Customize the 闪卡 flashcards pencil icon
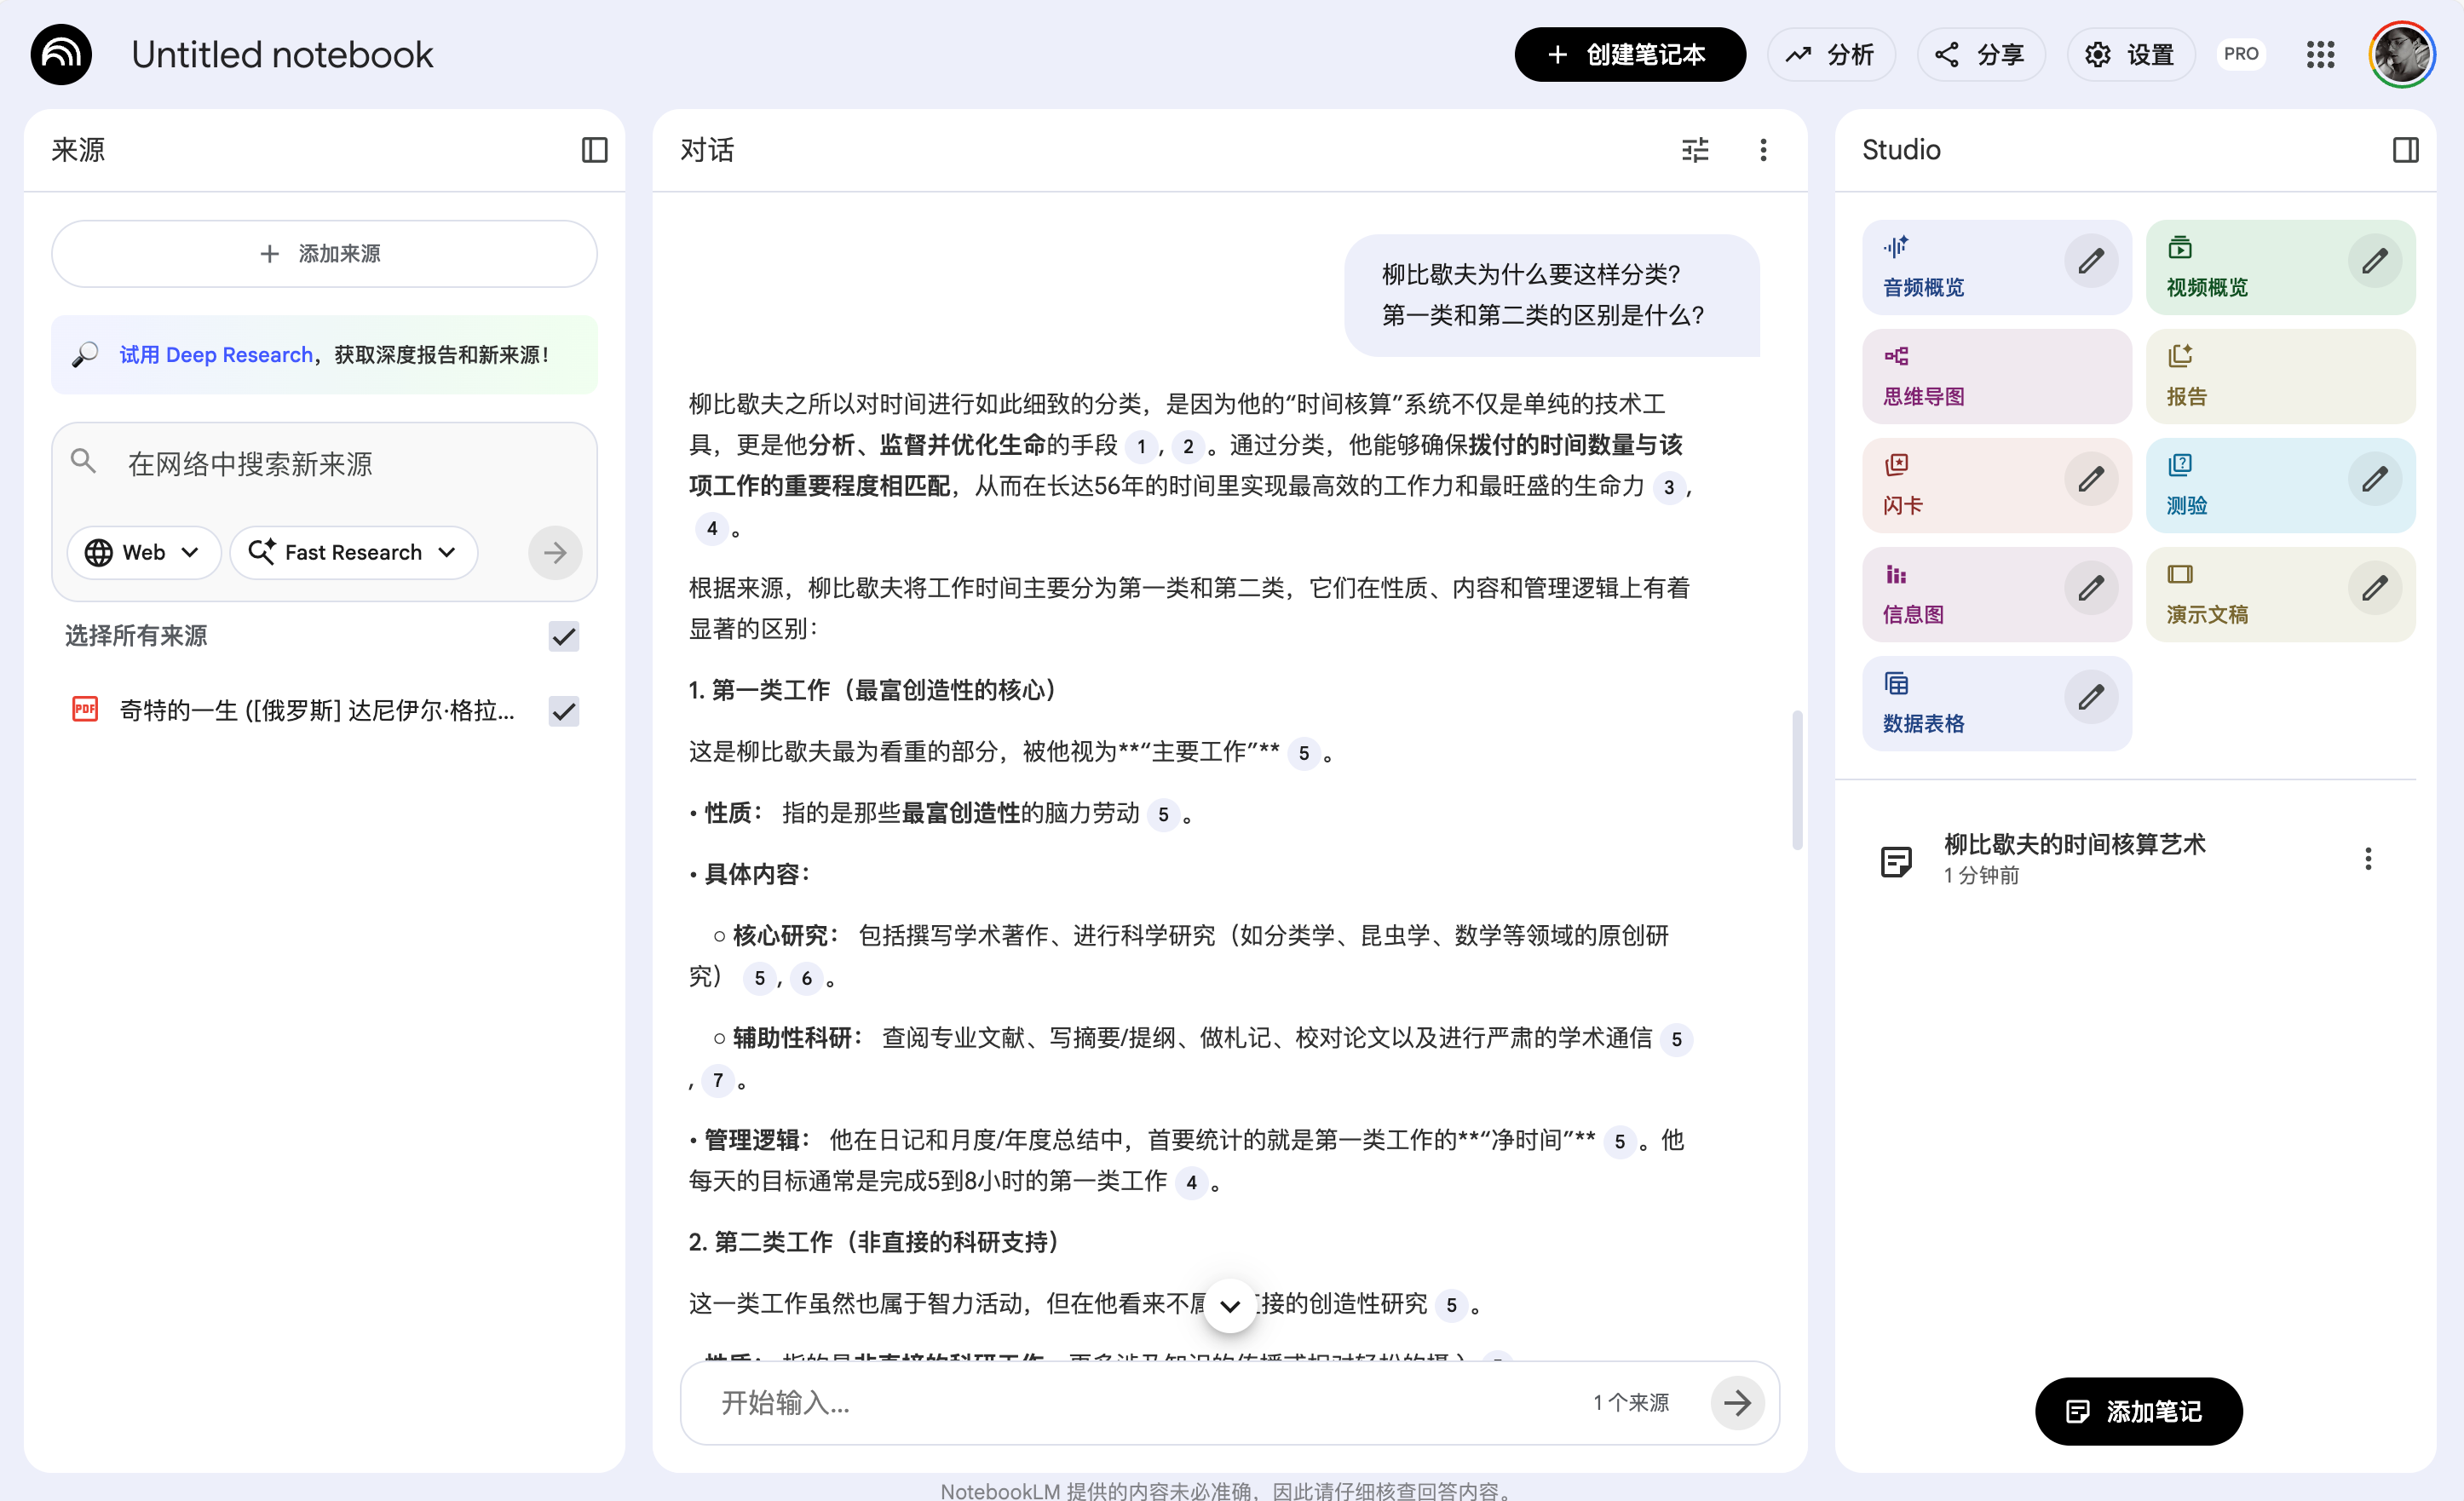Image resolution: width=2464 pixels, height=1501 pixels. pyautogui.click(x=2090, y=480)
